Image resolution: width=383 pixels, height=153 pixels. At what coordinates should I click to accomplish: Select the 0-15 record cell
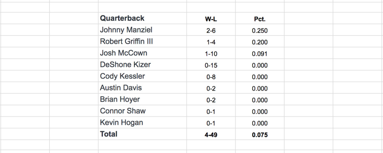pos(211,65)
